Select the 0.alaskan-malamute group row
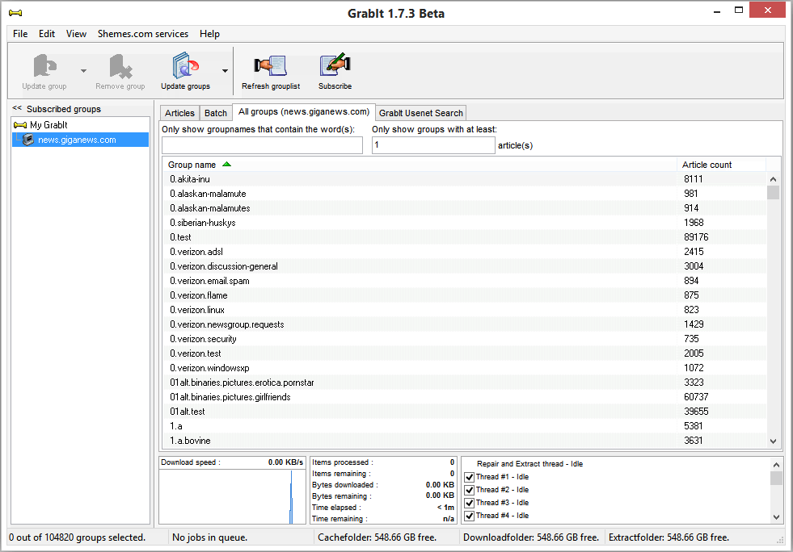Viewport: 793px width, 552px height. click(x=466, y=194)
